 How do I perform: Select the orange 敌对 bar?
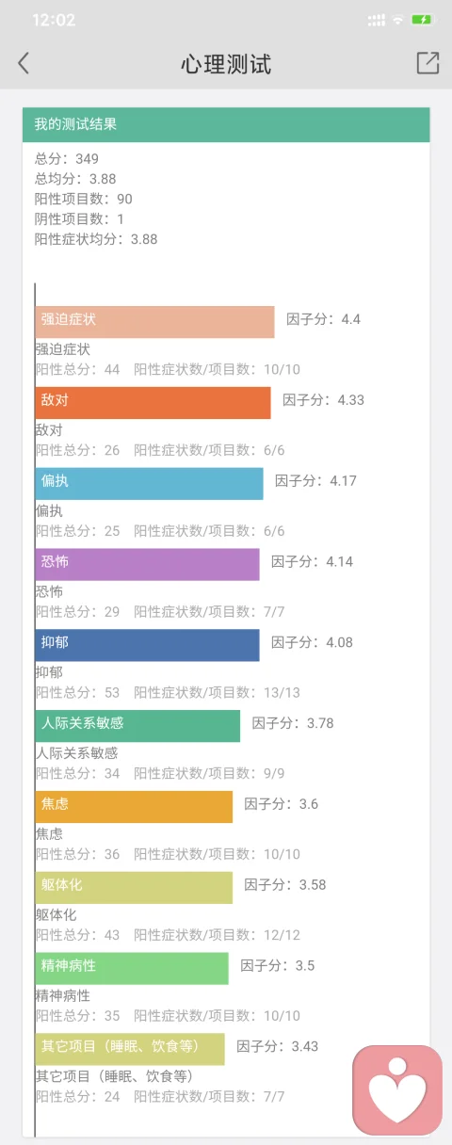(153, 402)
